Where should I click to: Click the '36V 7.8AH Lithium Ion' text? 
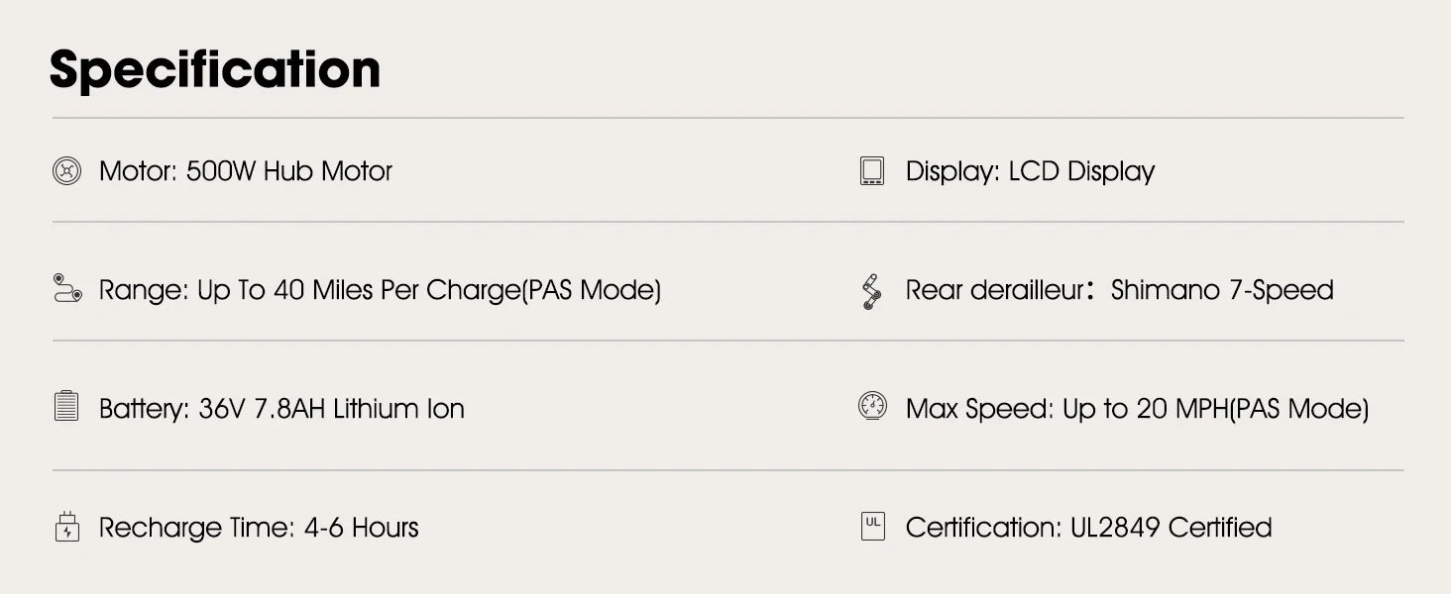pyautogui.click(x=331, y=409)
